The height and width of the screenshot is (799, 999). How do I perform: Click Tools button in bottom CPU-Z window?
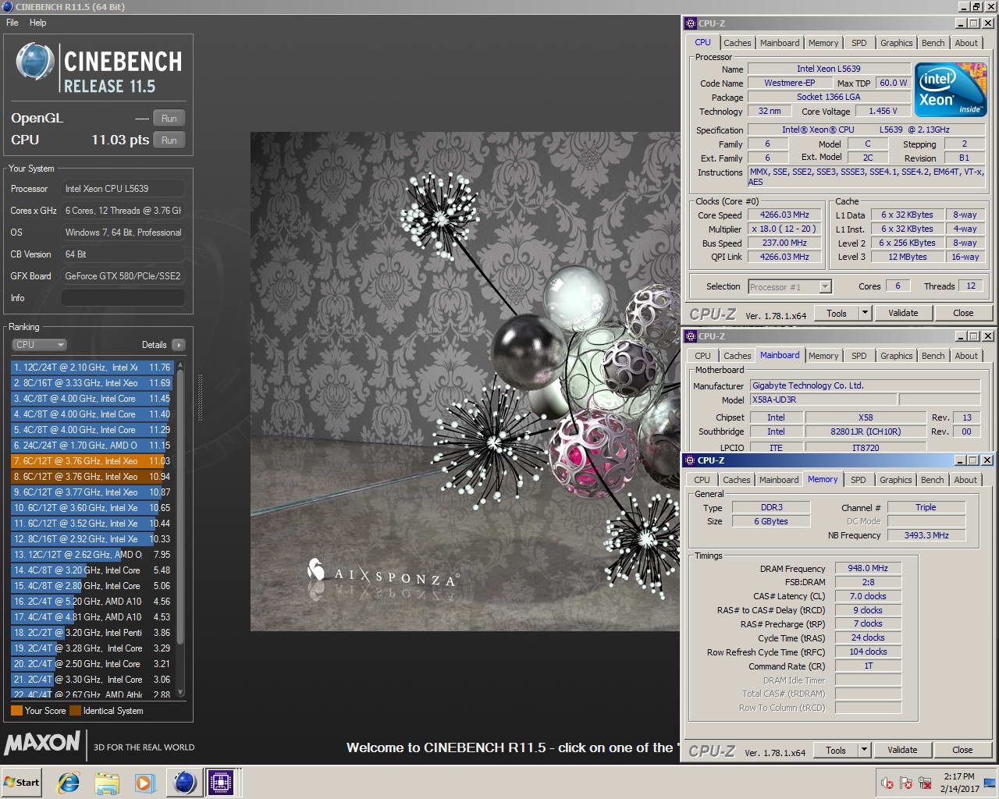836,750
